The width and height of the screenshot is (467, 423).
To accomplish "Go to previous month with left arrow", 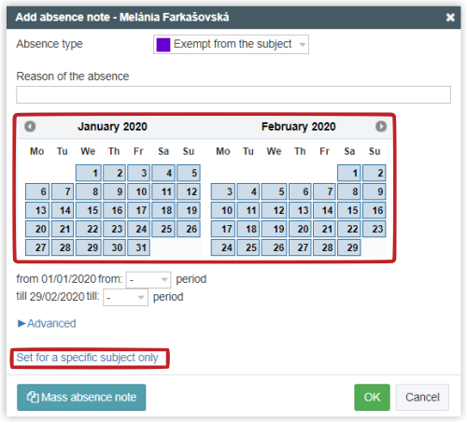I will (30, 126).
